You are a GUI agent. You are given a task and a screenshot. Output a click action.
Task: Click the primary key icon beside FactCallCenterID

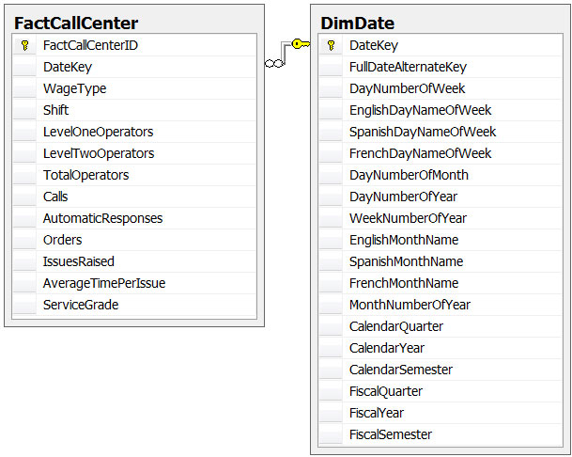point(24,45)
